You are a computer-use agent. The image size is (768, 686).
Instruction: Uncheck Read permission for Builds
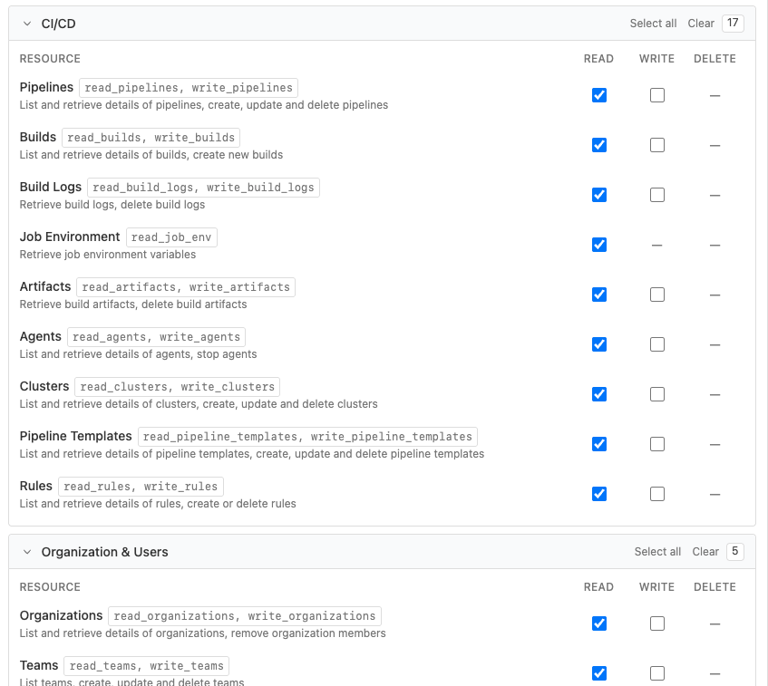pyautogui.click(x=599, y=145)
